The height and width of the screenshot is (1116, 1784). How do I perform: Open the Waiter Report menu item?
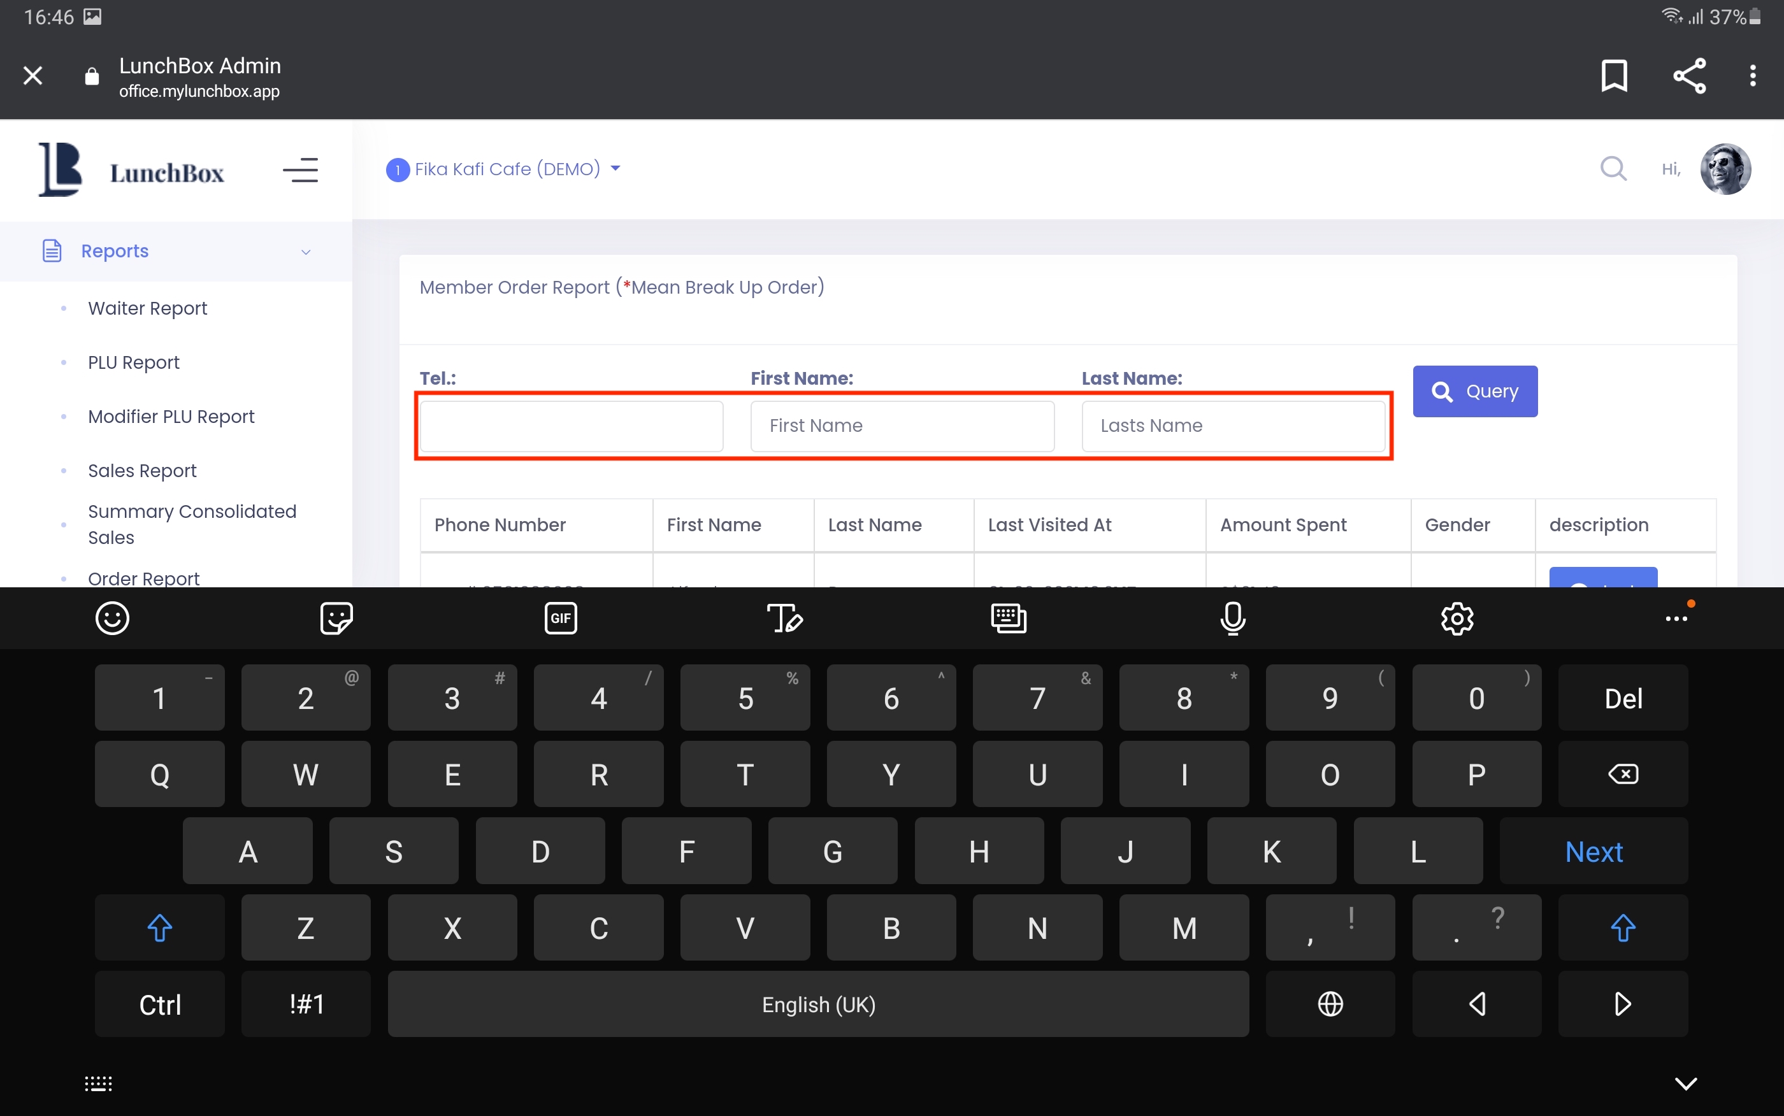pos(148,308)
